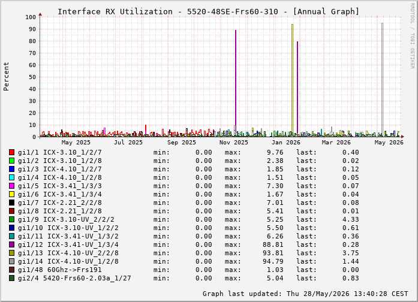Select the label gi1/11 ICX-3.41-UV_1/3/2
The height and width of the screenshot is (302, 418).
(68, 236)
